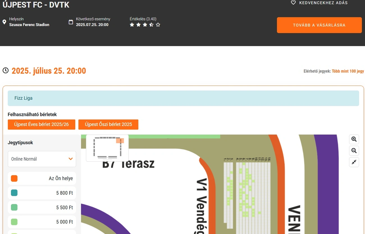Click the stadium minimap thumbnail

pyautogui.click(x=107, y=148)
